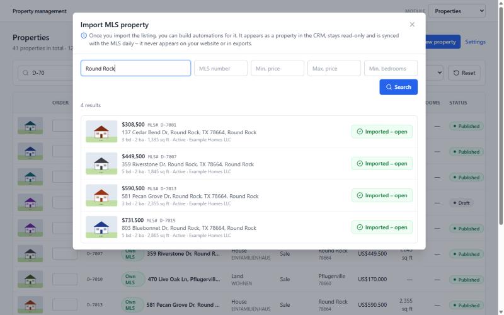Click the check icon on the $731,500 listing badge
Screen dimensions: 504x315
click(360, 227)
